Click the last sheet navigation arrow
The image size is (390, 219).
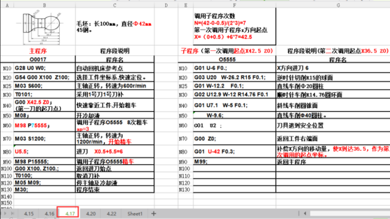coord(13,214)
